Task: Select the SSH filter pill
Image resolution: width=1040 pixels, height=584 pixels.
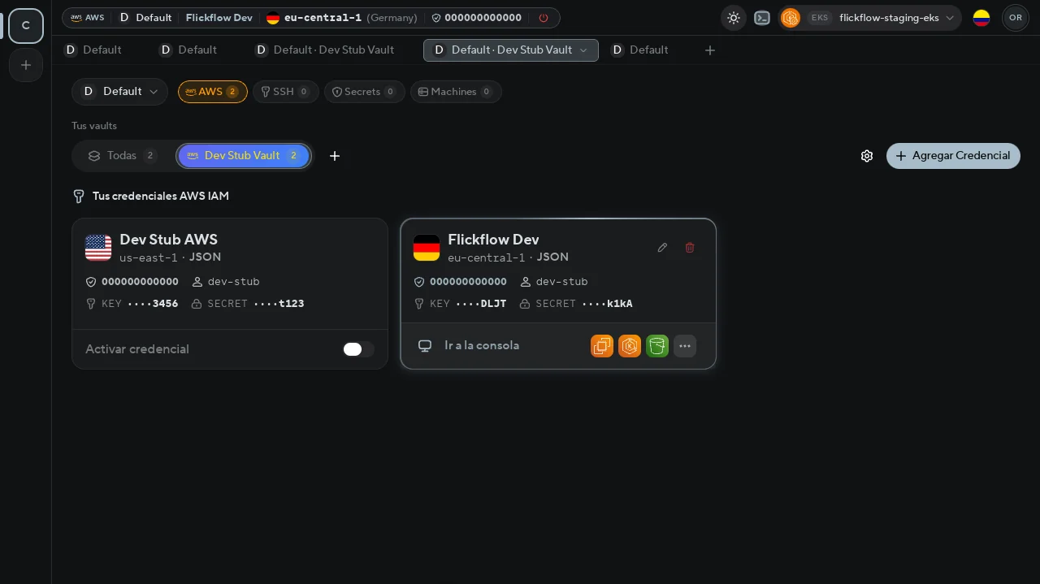Action: [285, 92]
